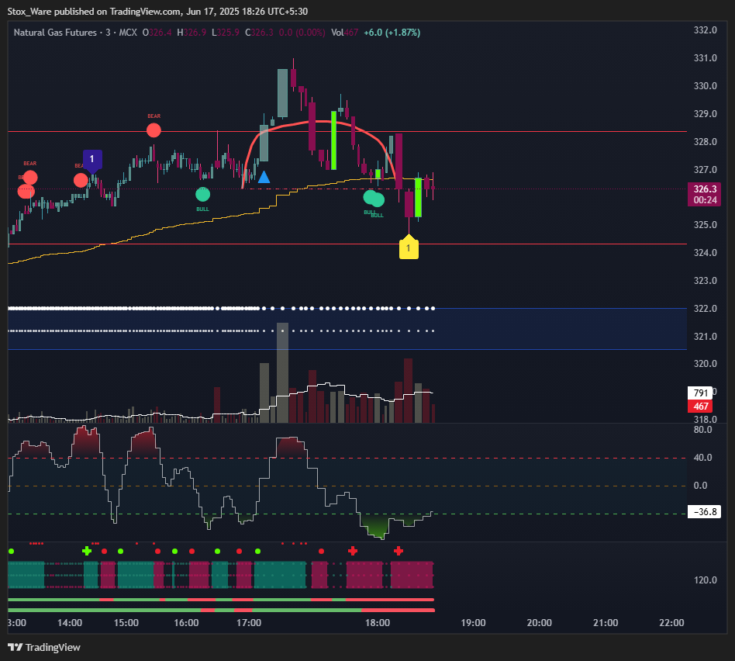
Task: Click the Stox_Ware published header text
Action: tap(157, 12)
